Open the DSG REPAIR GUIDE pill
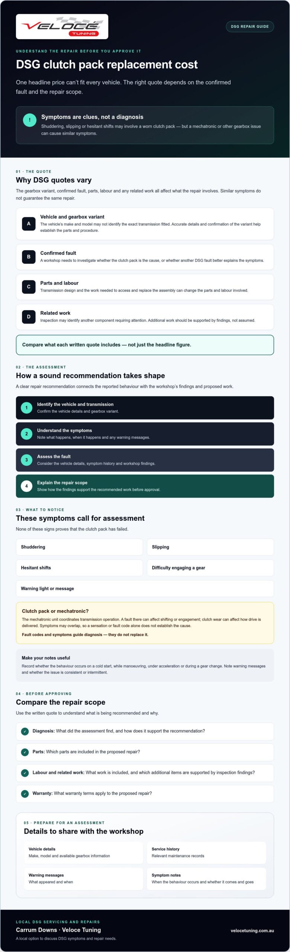Screen dimensions: 290x952 click(250, 26)
